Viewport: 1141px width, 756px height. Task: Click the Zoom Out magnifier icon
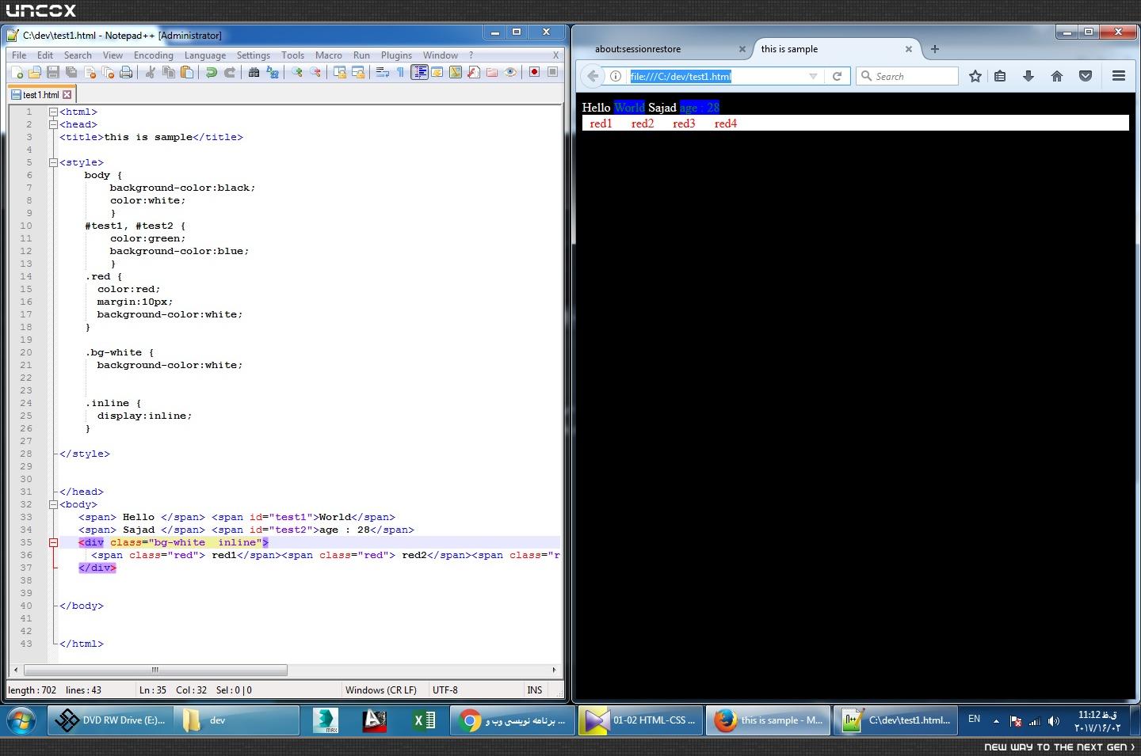(x=315, y=73)
